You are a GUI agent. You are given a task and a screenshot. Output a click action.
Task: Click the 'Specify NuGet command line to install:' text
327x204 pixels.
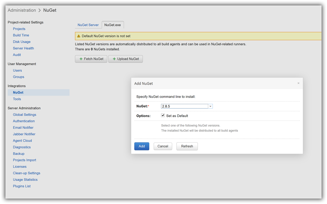coord(166,97)
